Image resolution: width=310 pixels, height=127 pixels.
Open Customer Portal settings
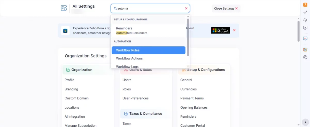point(193,125)
